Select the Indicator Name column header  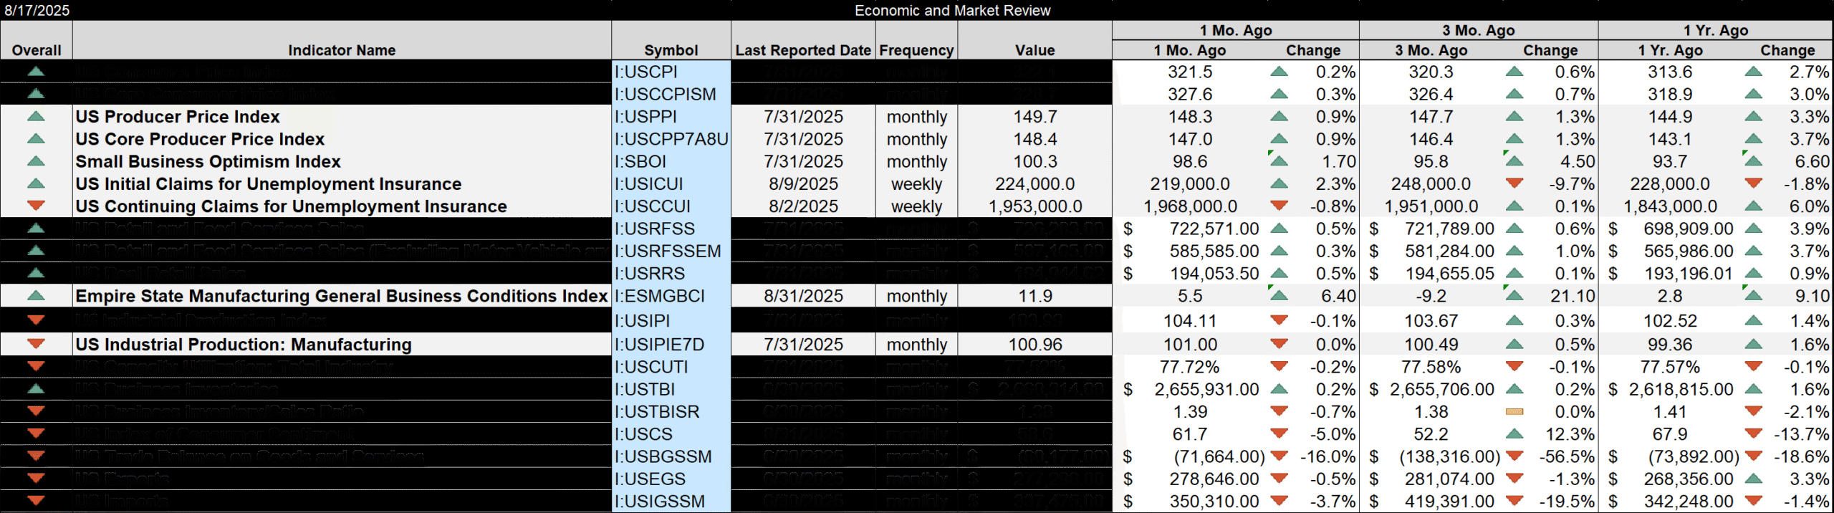pyautogui.click(x=342, y=50)
